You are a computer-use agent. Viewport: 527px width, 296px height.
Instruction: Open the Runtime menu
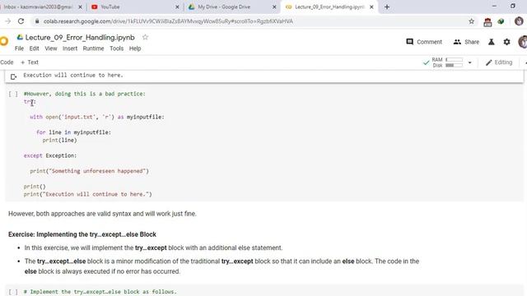[93, 49]
